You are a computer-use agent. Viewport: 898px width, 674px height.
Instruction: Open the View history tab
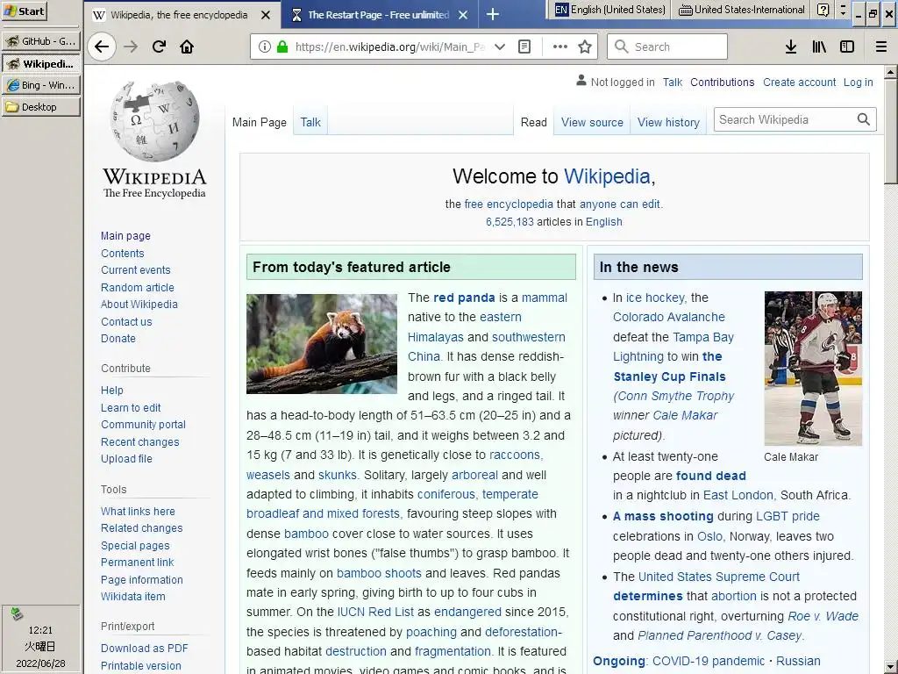tap(668, 122)
